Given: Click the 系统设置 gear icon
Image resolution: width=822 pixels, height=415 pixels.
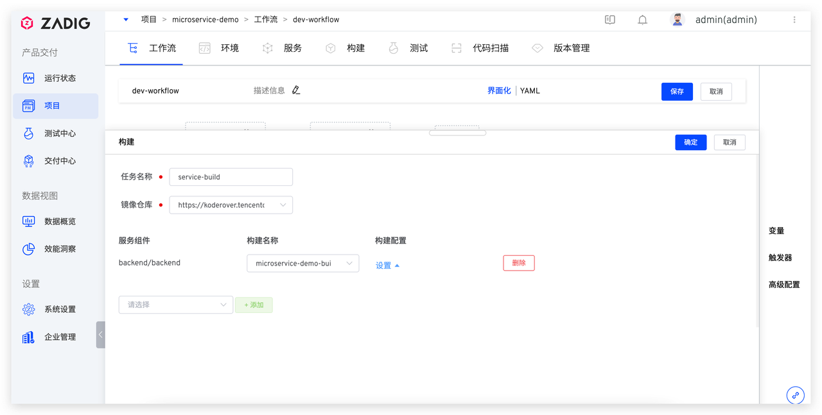Looking at the screenshot, I should click(28, 309).
